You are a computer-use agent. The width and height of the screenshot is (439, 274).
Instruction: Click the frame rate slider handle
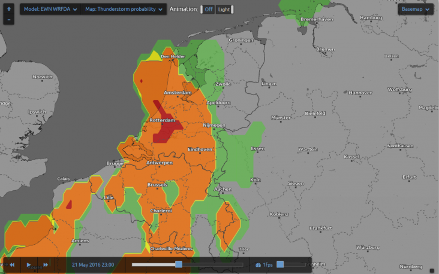tap(280, 264)
